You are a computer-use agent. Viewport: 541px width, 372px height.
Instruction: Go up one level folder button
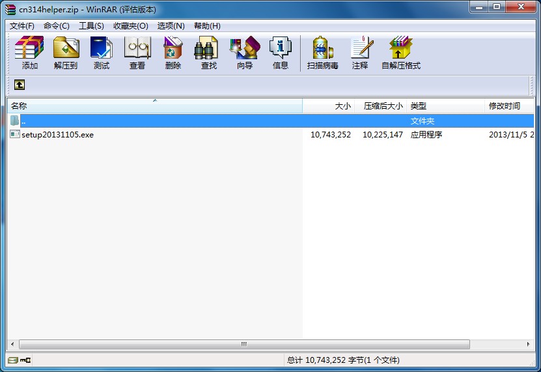pos(20,85)
